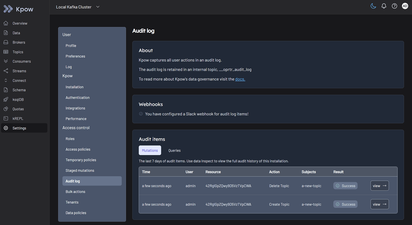Follow the docs link
This screenshot has width=412, height=225.
[x=240, y=79]
